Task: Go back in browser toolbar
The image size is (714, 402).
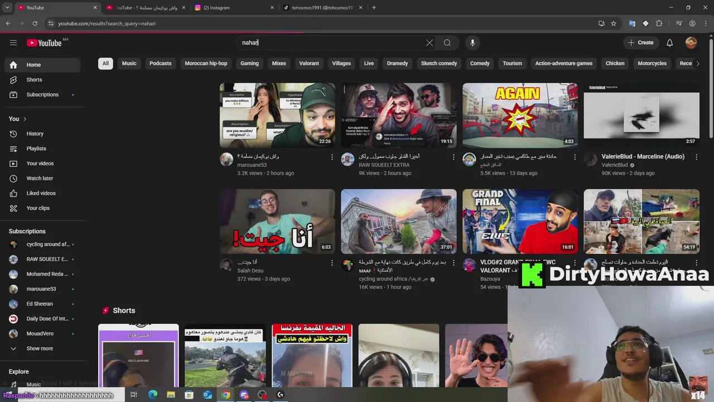Action: pyautogui.click(x=8, y=23)
